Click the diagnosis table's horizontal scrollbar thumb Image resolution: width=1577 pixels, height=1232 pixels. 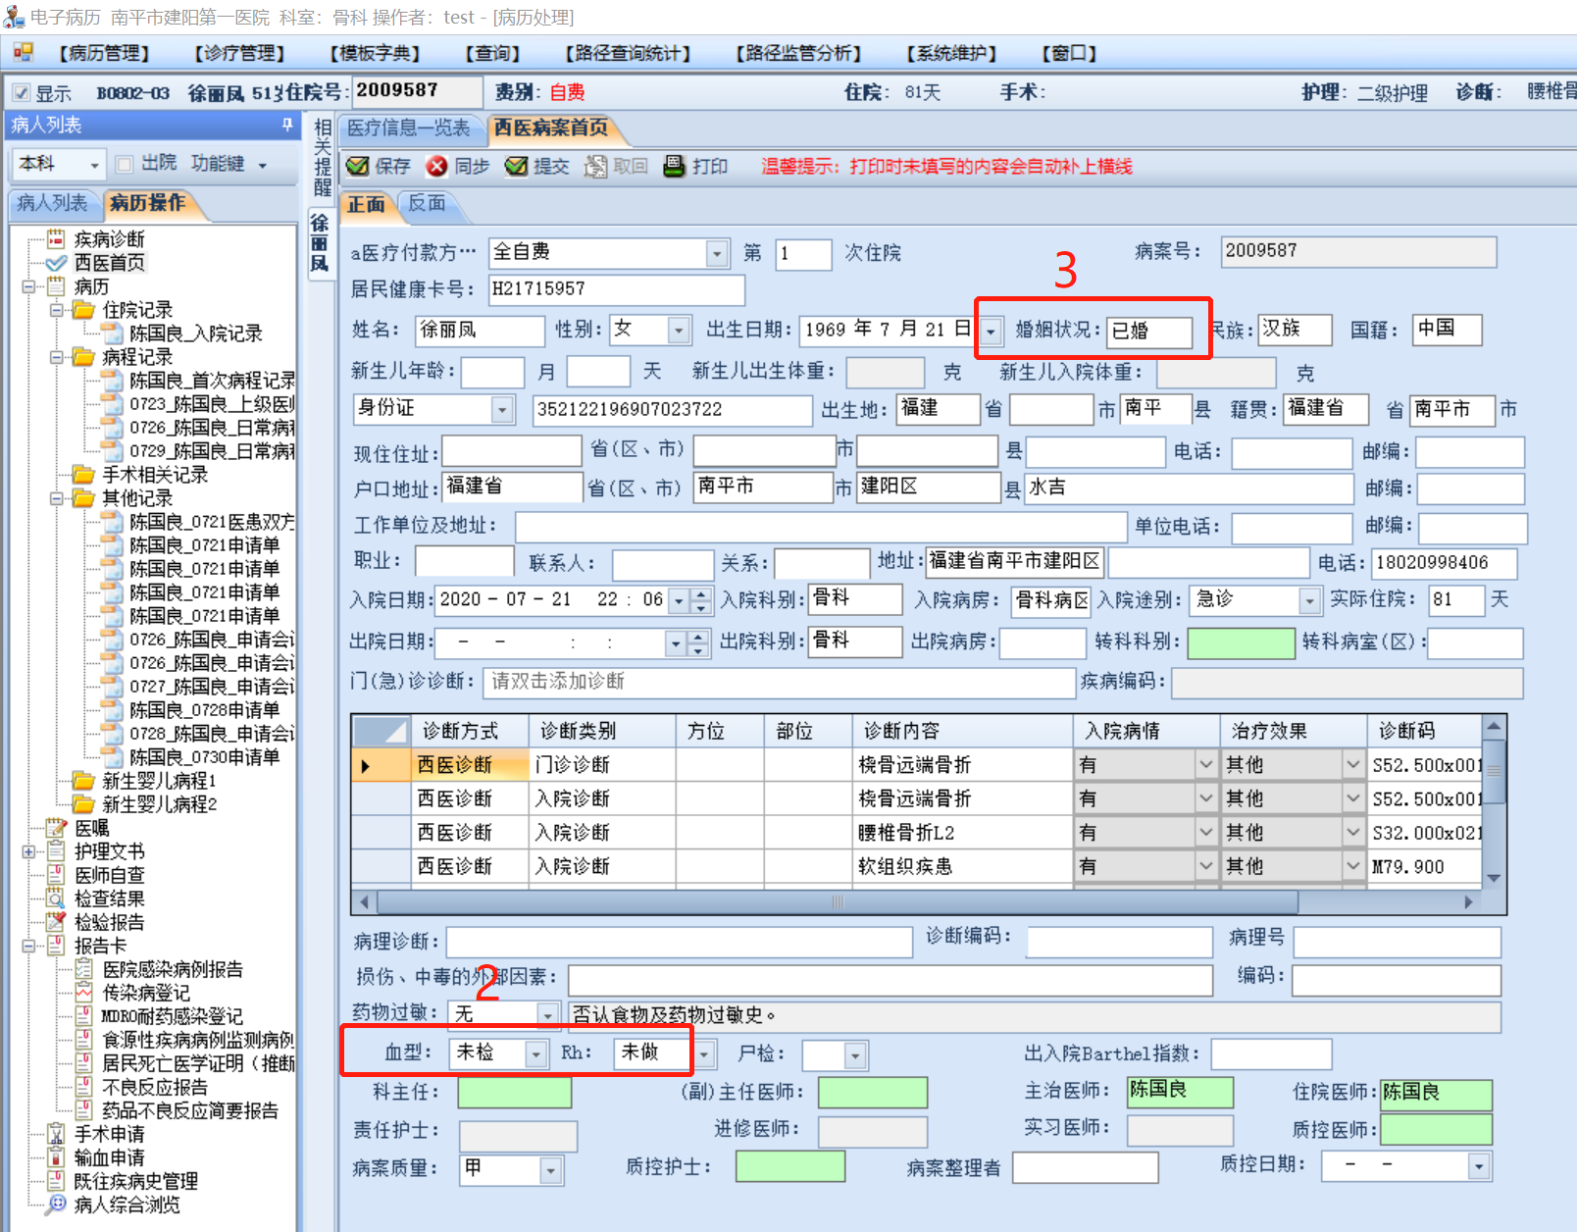tap(838, 901)
